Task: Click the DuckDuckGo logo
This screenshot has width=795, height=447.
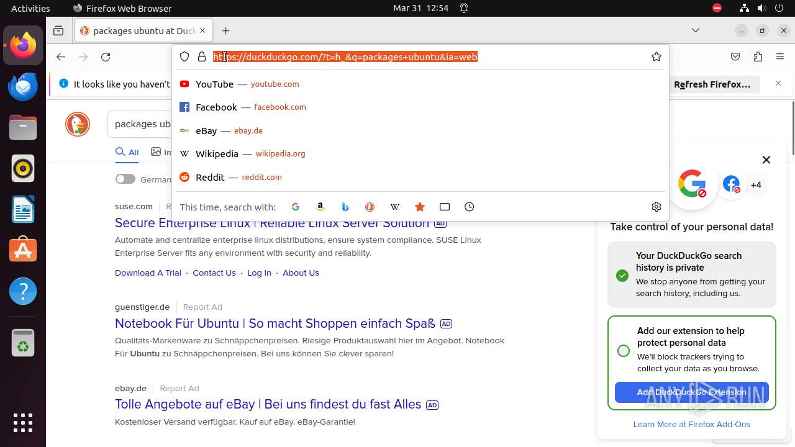Action: 78,124
